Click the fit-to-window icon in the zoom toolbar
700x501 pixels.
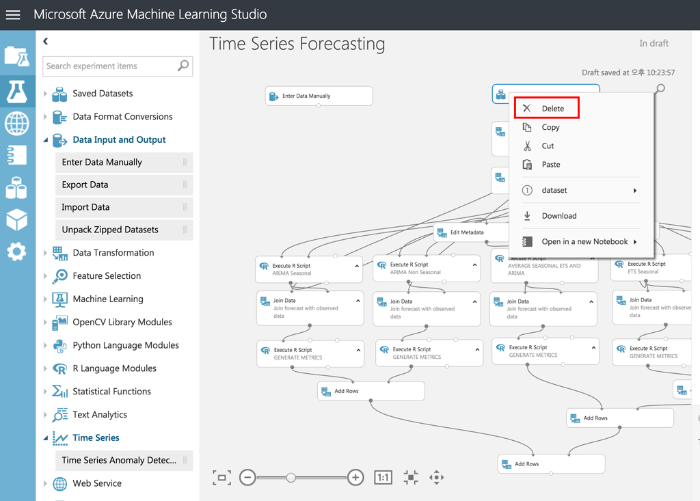tap(222, 477)
